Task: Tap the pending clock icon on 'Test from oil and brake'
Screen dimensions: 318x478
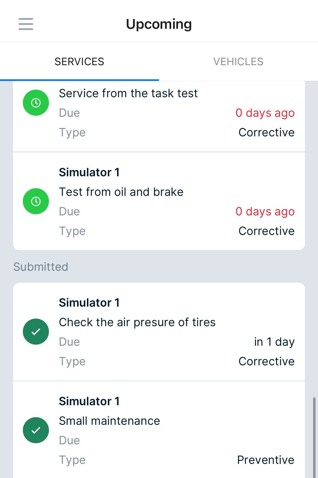Action: pos(36,201)
